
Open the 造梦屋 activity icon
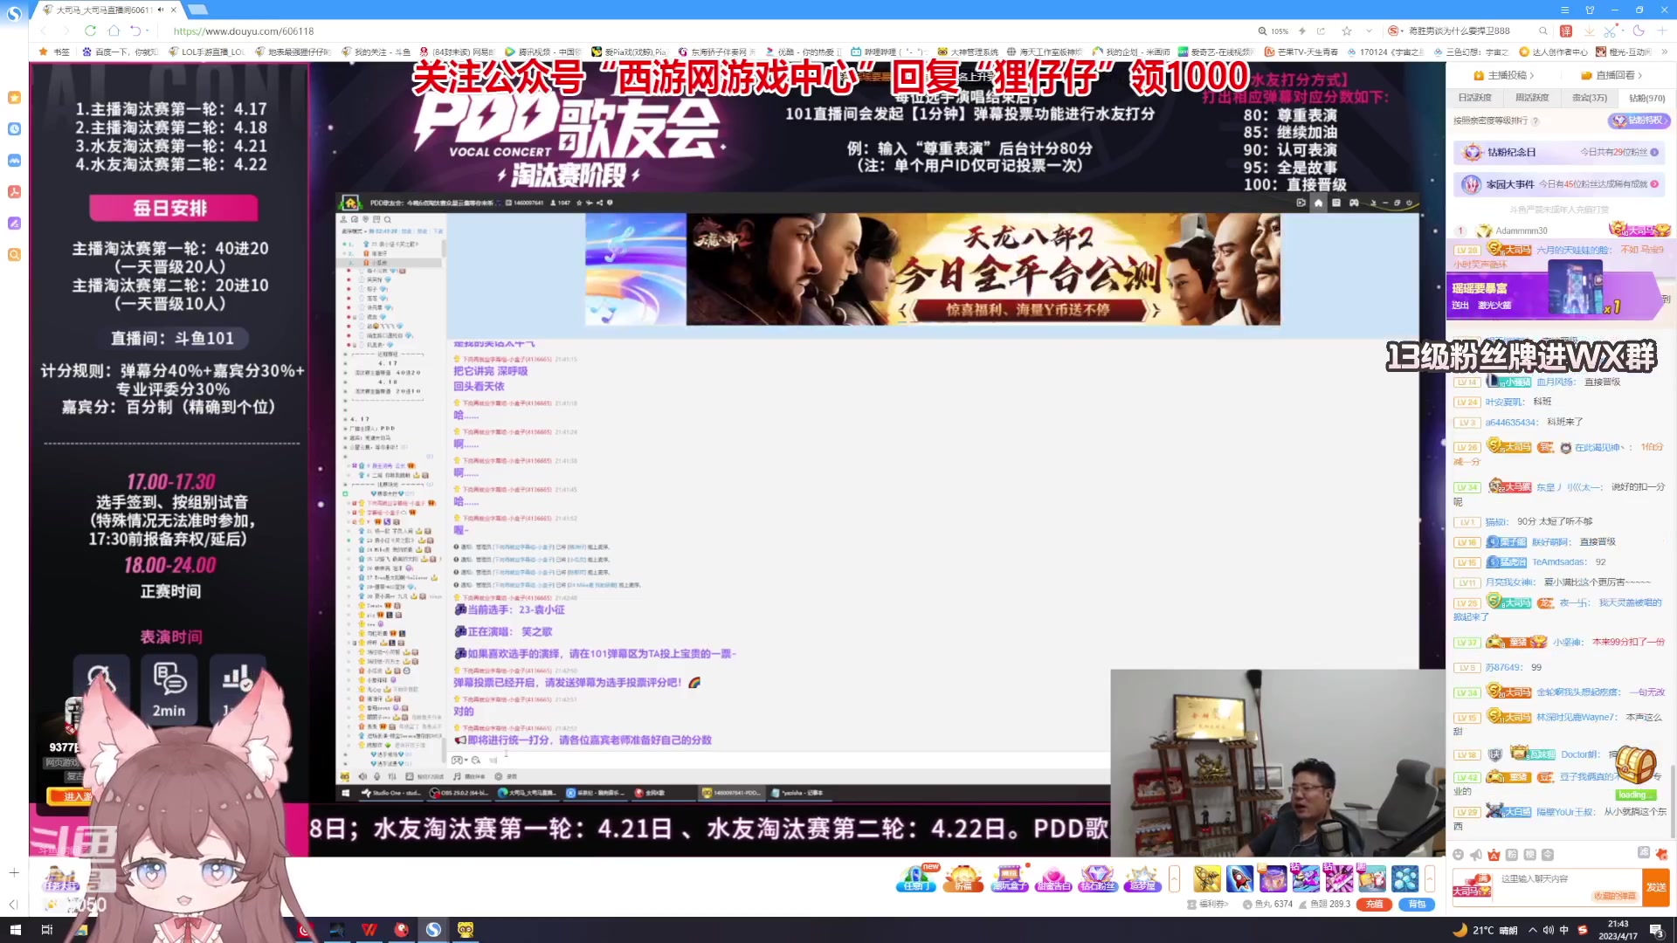[x=1142, y=878]
